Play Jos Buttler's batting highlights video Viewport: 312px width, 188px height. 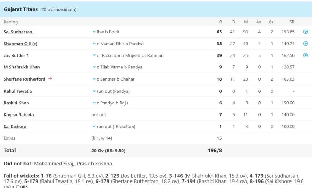pos(306,55)
